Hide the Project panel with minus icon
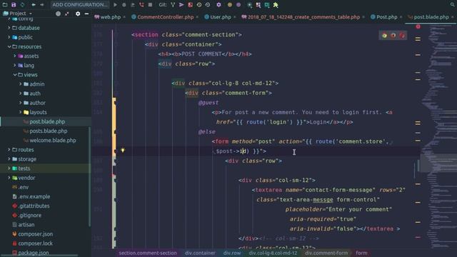 click(86, 14)
